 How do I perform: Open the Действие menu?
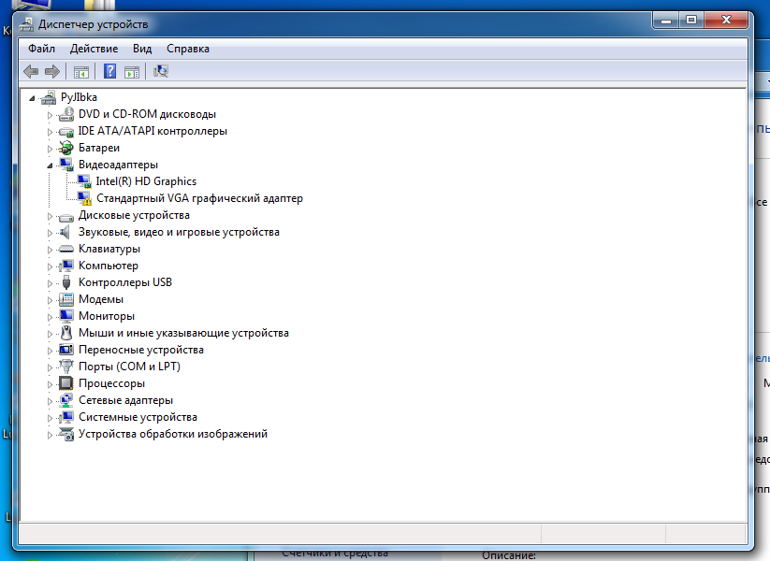[94, 49]
